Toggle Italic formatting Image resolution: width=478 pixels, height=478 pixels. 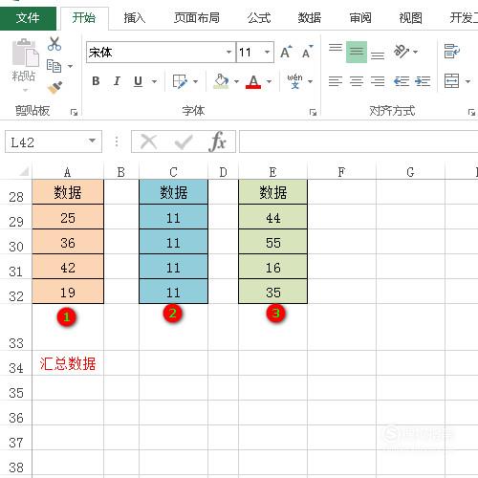click(117, 81)
